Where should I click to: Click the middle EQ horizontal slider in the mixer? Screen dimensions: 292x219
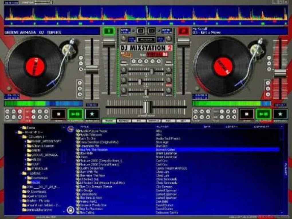[x=146, y=81]
